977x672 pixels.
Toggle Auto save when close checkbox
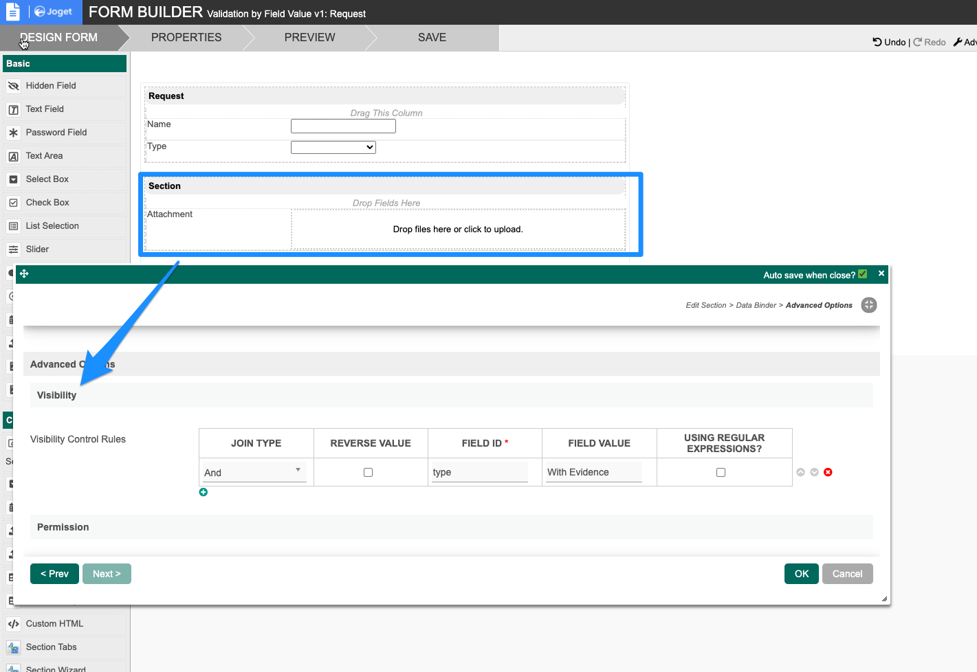point(863,274)
